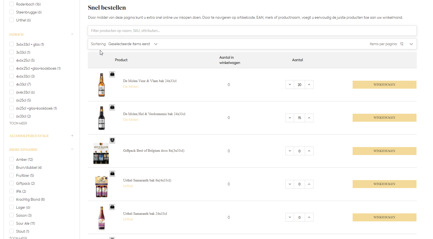This screenshot has height=239, width=433.
Task: Check the 4x33cl (7) option
Action: (12, 84)
